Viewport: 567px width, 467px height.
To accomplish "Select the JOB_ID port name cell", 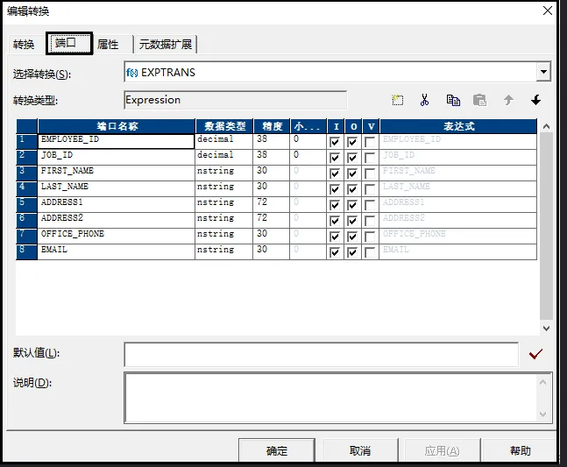I will [x=116, y=157].
